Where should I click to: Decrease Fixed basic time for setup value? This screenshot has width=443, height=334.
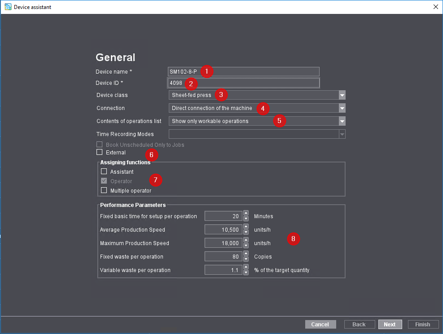click(x=246, y=219)
